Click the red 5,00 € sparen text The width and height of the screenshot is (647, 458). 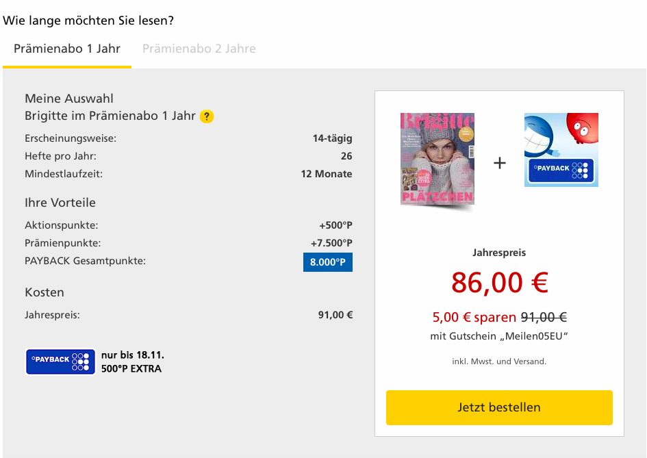tap(474, 317)
